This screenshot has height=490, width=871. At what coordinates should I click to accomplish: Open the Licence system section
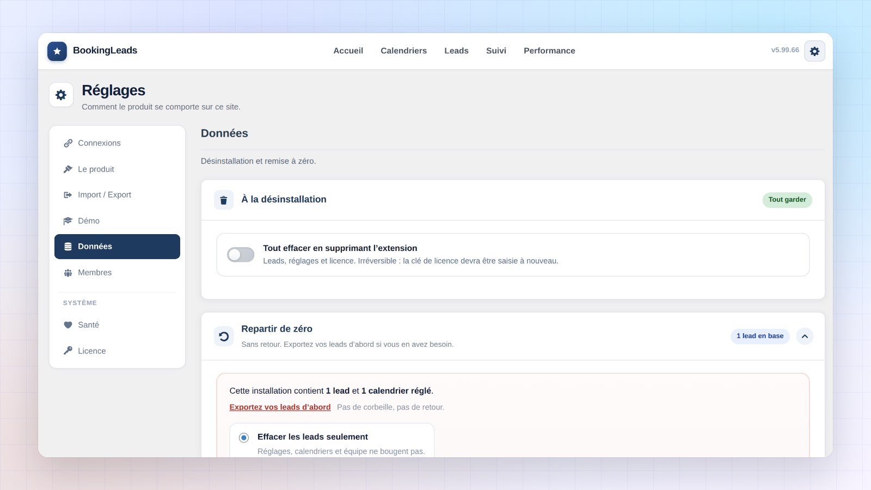tap(117, 351)
